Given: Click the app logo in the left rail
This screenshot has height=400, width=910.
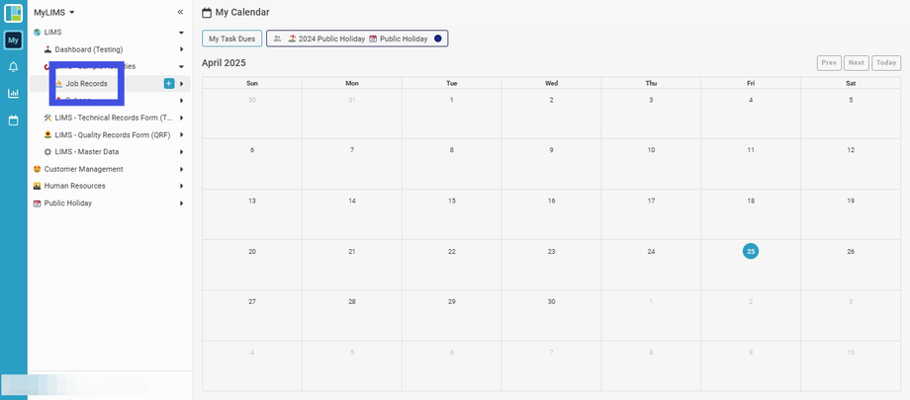Looking at the screenshot, I should click(13, 13).
